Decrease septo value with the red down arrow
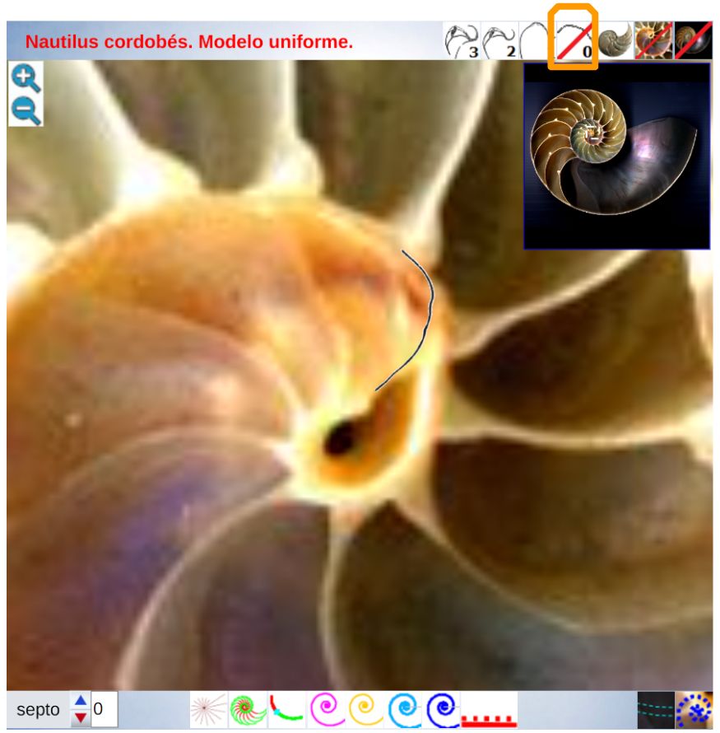Image resolution: width=720 pixels, height=733 pixels. (81, 717)
